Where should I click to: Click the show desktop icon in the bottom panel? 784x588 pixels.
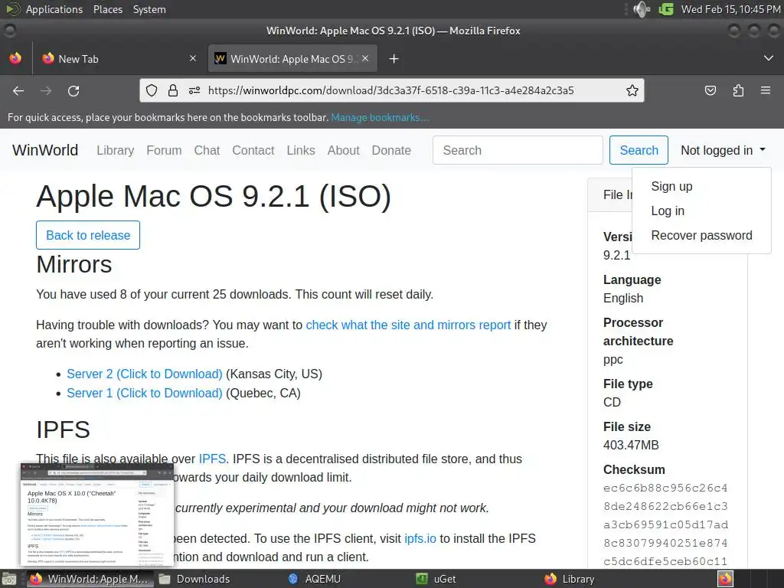click(x=9, y=579)
